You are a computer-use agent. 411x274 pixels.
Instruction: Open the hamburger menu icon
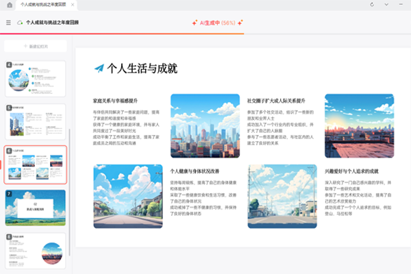click(x=8, y=23)
